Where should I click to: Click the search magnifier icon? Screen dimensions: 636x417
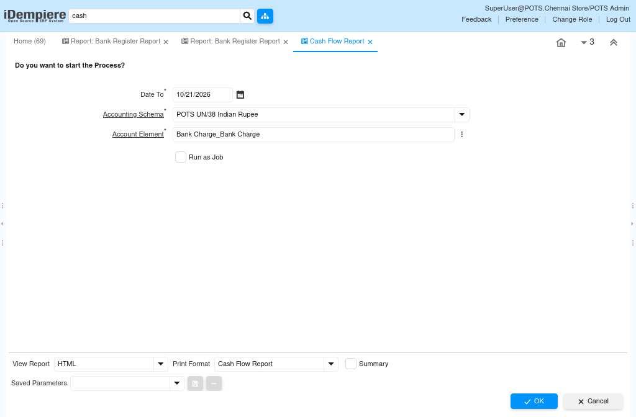pyautogui.click(x=247, y=16)
